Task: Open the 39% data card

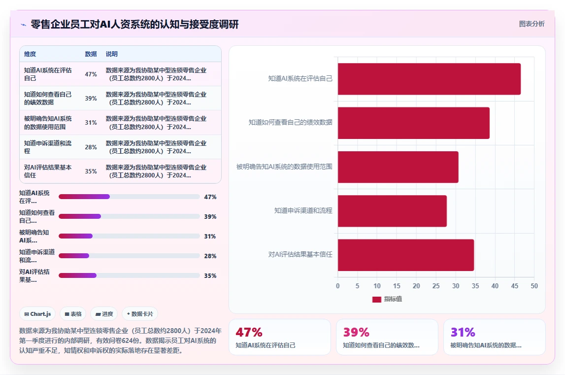Action: pyautogui.click(x=387, y=337)
